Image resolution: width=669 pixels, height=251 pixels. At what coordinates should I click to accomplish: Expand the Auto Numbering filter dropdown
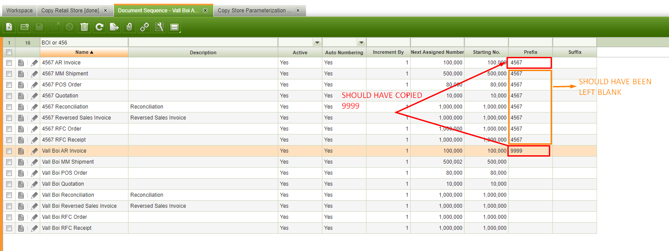coord(361,42)
